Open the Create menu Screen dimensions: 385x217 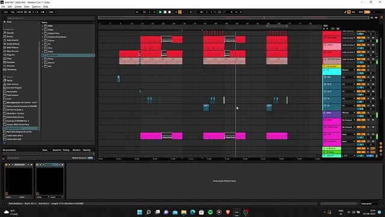tap(18, 7)
